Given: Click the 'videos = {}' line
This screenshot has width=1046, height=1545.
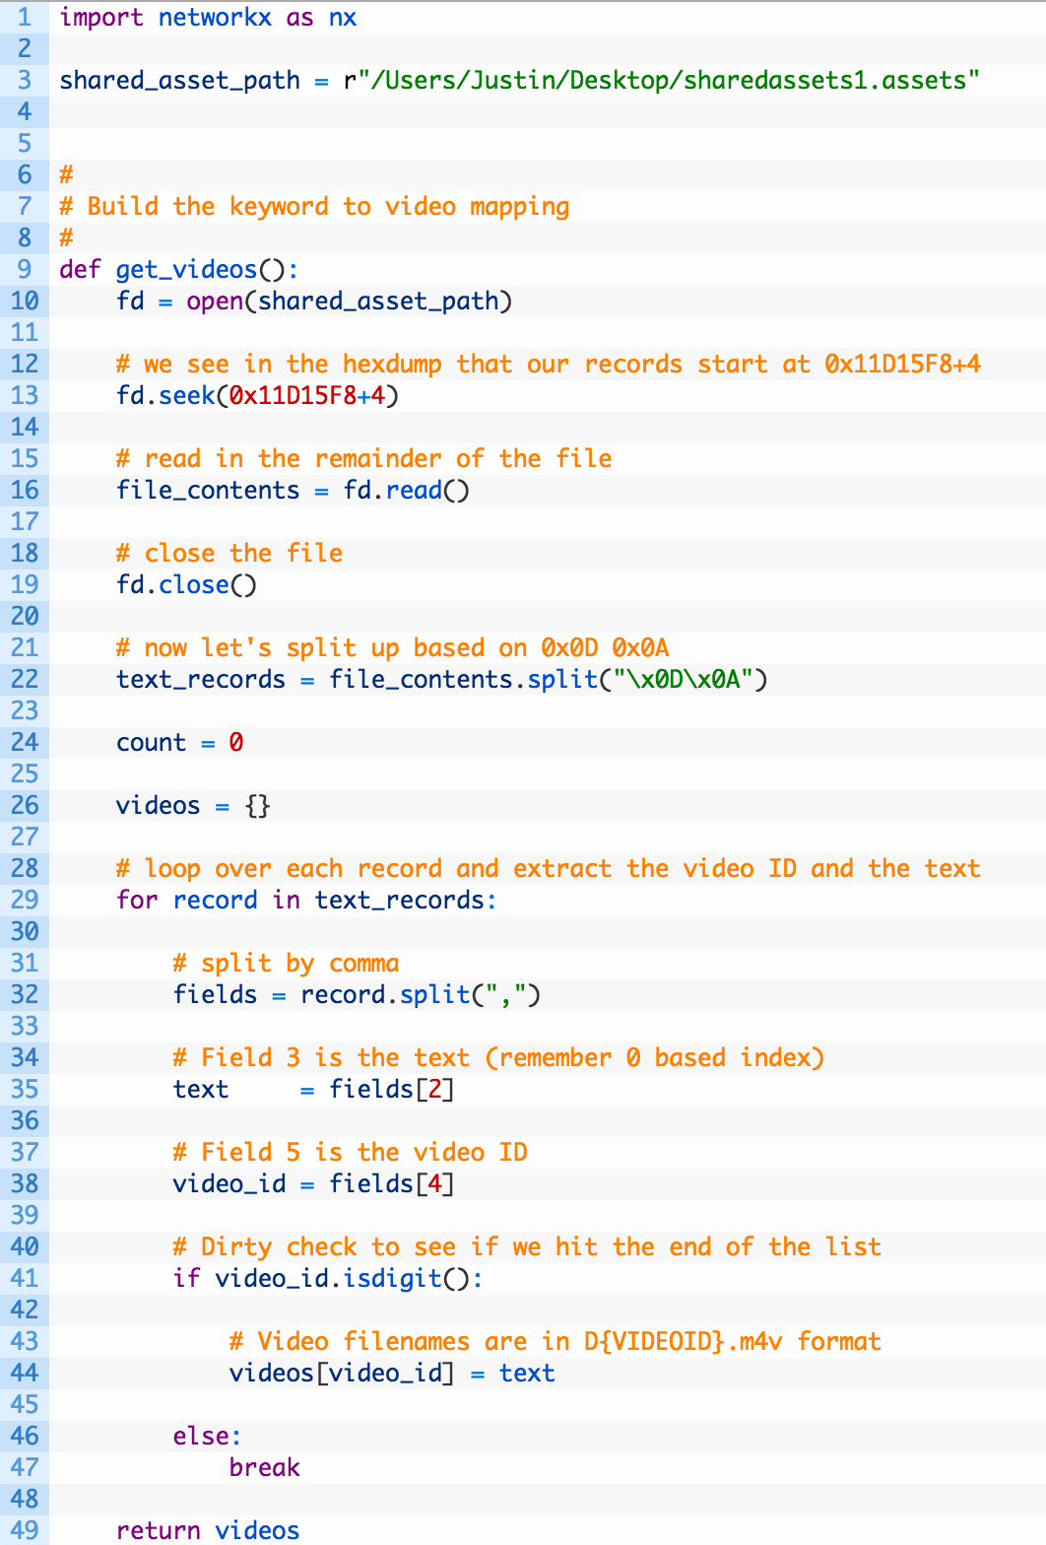Looking at the screenshot, I should [x=193, y=806].
